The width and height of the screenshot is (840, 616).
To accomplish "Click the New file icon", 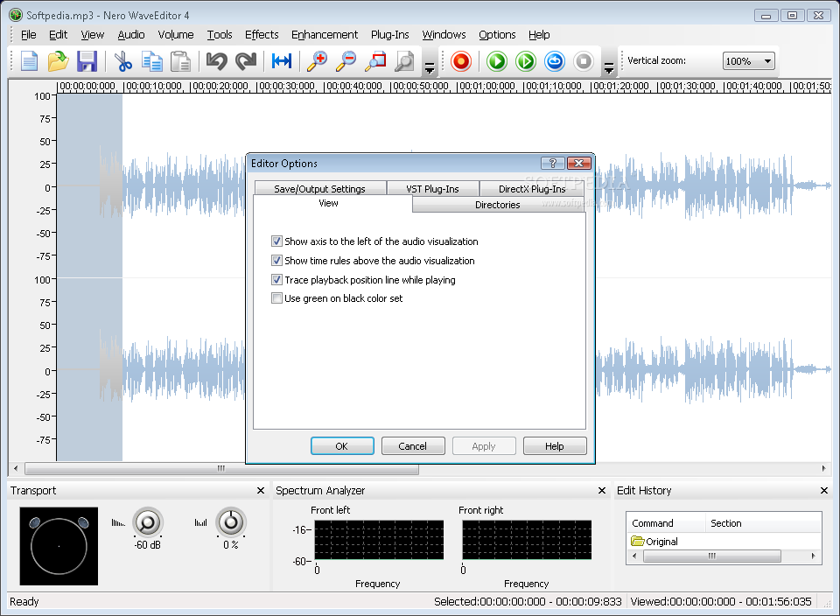I will (x=30, y=61).
